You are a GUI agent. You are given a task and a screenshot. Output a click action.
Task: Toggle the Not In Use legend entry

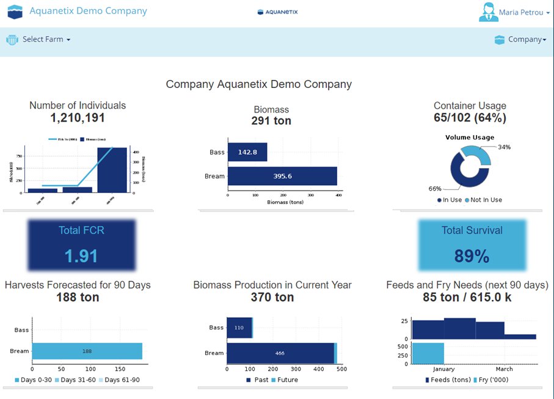[483, 200]
